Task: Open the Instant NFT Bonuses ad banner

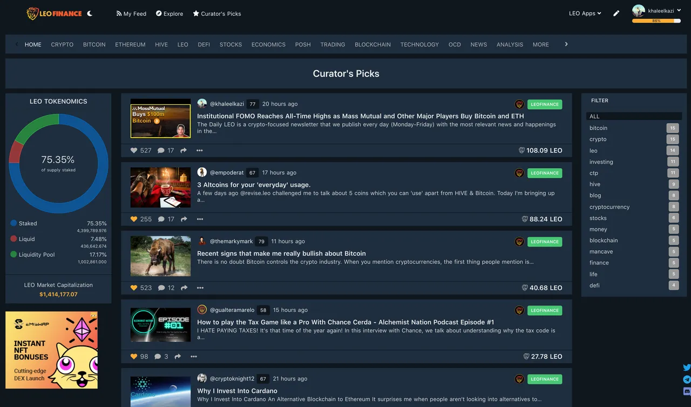Action: tap(52, 350)
